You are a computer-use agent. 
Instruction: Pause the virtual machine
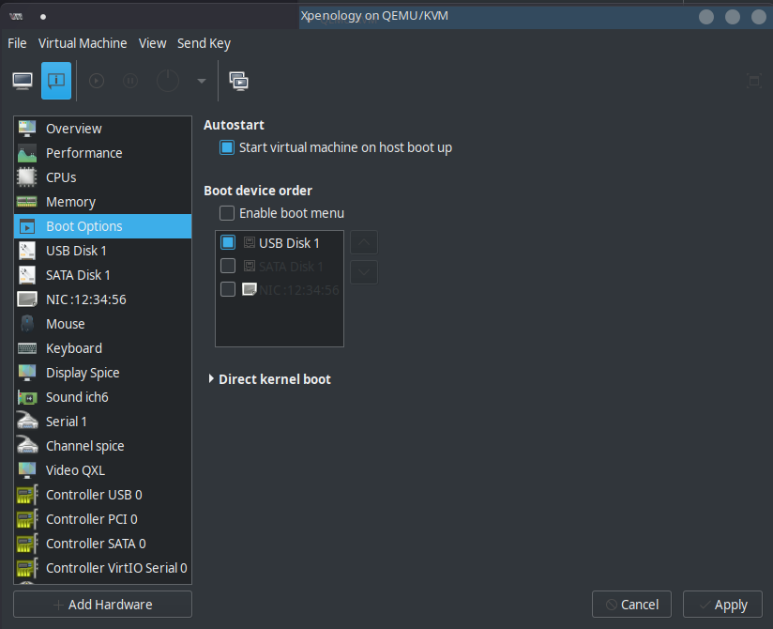pos(130,81)
